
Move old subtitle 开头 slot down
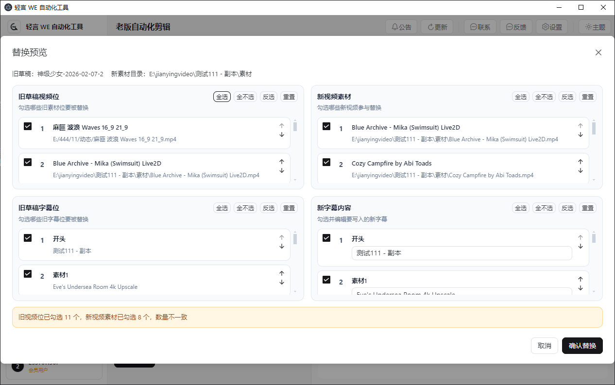pyautogui.click(x=282, y=246)
